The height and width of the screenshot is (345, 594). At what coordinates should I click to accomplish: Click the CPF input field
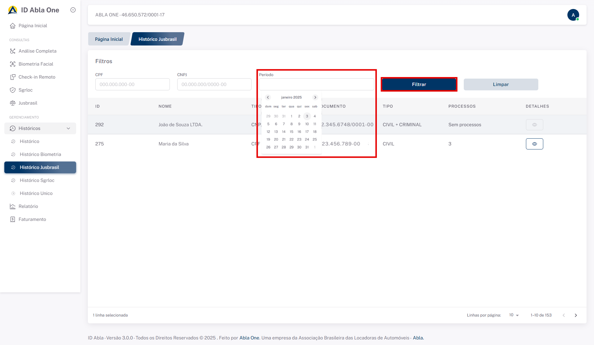132,84
